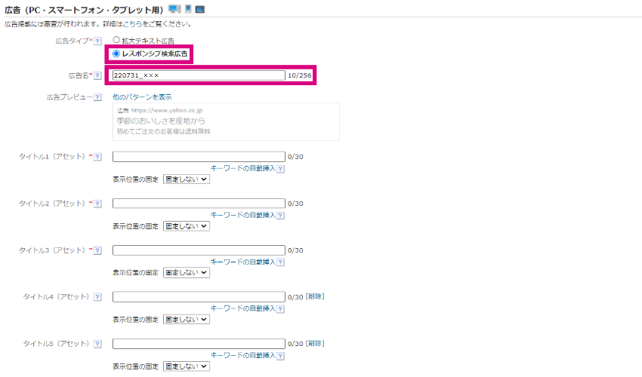Viewport: 642px width, 377px height.
Task: Click キーワードの自動挿入 link under タイトル5
Action: coord(242,355)
